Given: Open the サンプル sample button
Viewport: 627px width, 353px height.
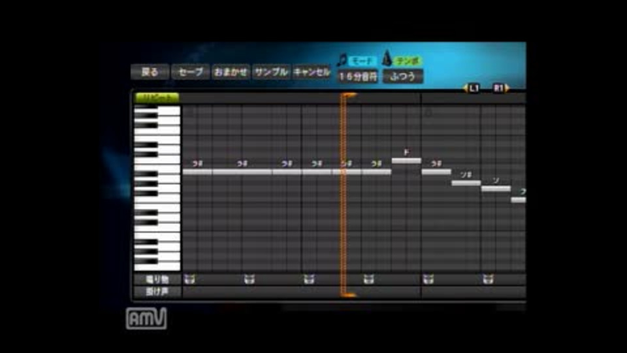Looking at the screenshot, I should [x=271, y=72].
